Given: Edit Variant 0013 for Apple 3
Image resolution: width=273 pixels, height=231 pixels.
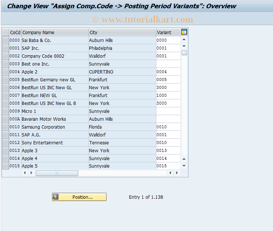Looking at the screenshot, I should 168,150.
